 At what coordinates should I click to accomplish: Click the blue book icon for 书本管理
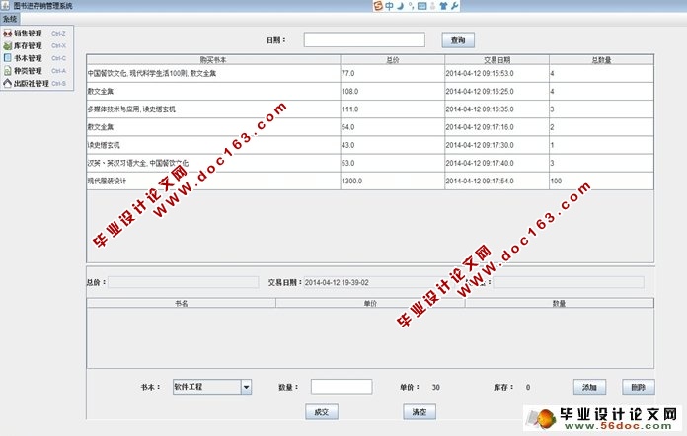pos(8,58)
